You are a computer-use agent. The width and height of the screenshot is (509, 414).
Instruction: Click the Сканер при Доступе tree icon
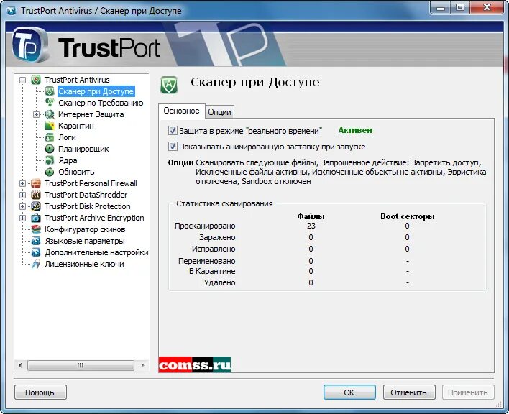pos(50,91)
